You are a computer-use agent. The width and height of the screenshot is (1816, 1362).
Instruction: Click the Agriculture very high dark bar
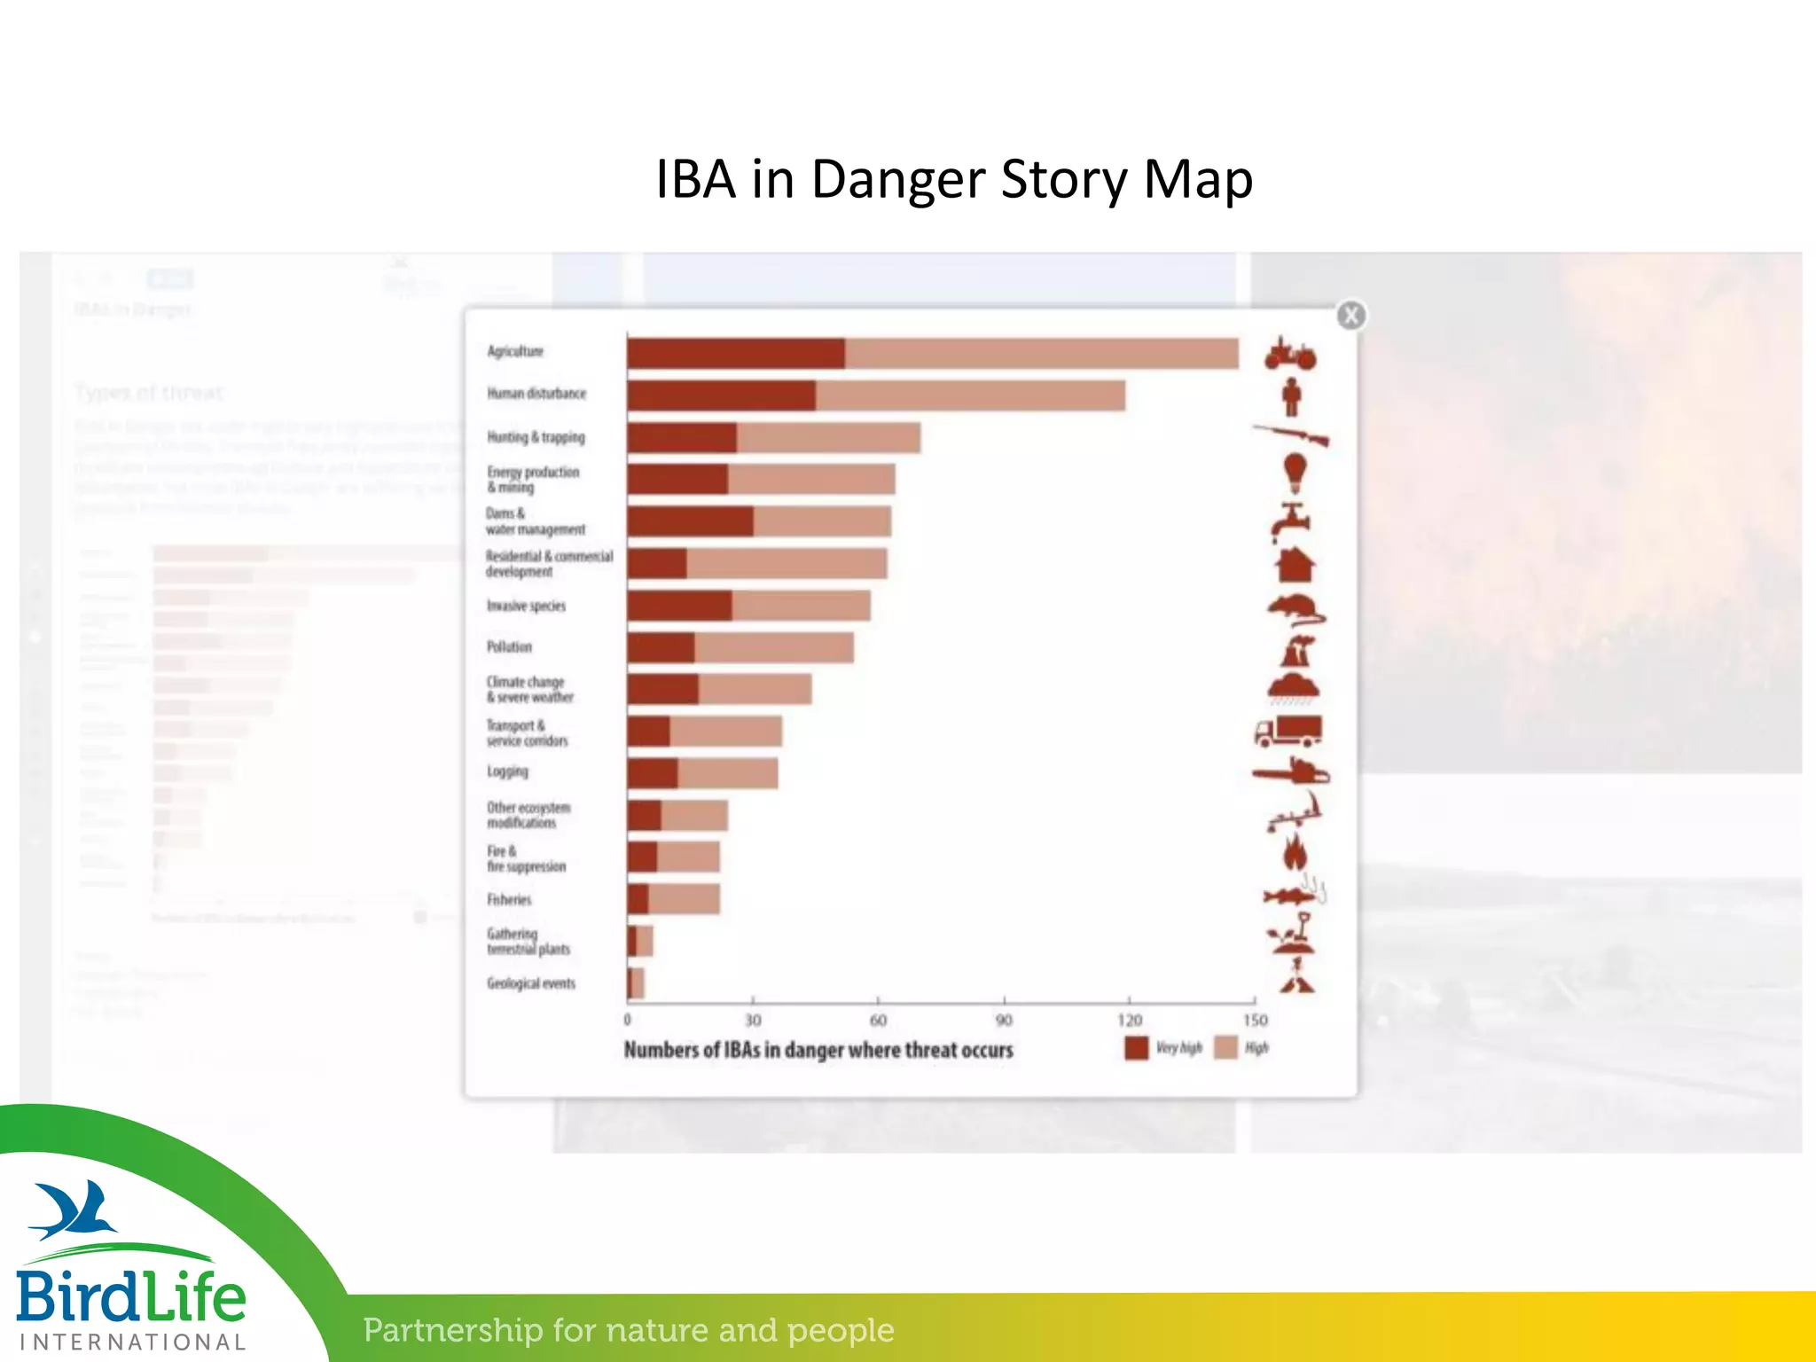(736, 353)
